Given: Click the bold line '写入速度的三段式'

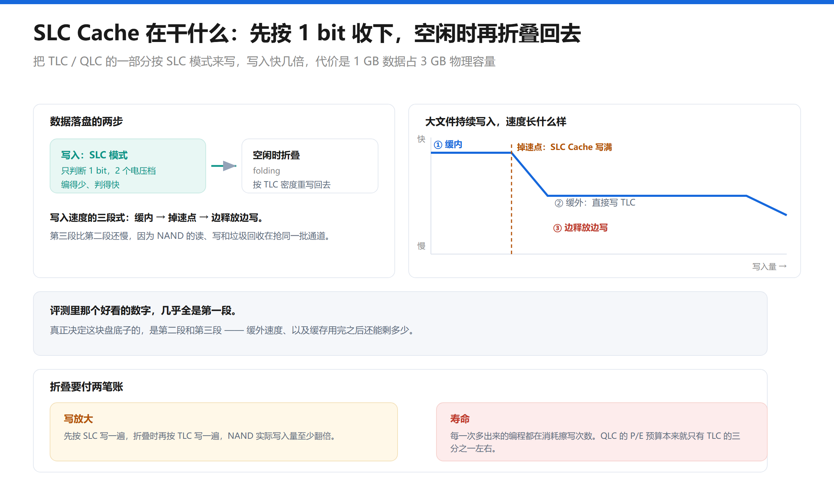Looking at the screenshot, I should [157, 218].
